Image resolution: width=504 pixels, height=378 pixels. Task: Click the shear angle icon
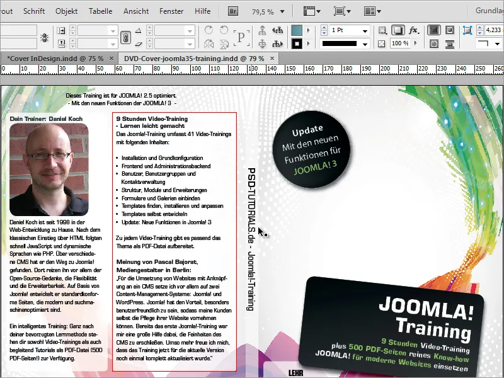click(x=138, y=43)
